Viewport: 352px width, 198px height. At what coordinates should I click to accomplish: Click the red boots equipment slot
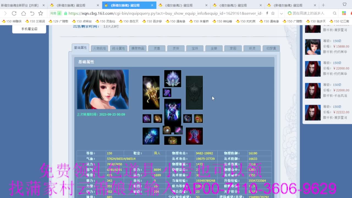[194, 136]
